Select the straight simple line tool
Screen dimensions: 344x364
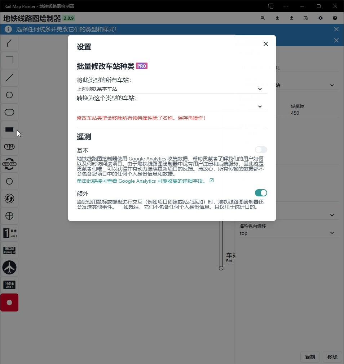pyautogui.click(x=9, y=78)
